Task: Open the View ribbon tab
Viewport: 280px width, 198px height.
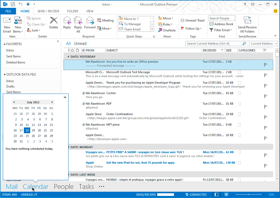Action: pyautogui.click(x=90, y=11)
